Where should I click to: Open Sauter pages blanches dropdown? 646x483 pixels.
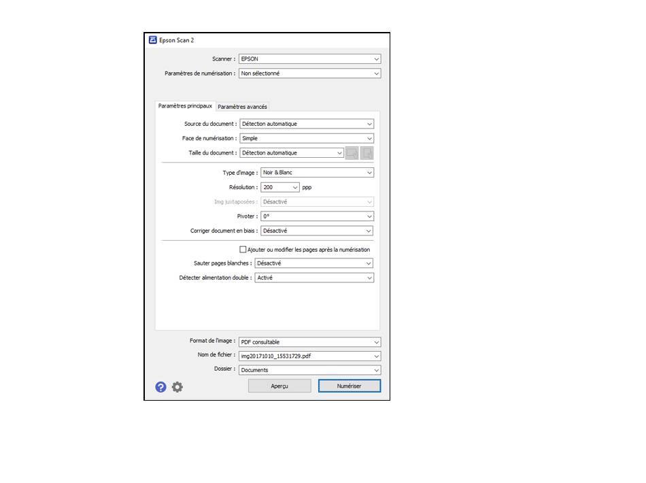pos(314,263)
